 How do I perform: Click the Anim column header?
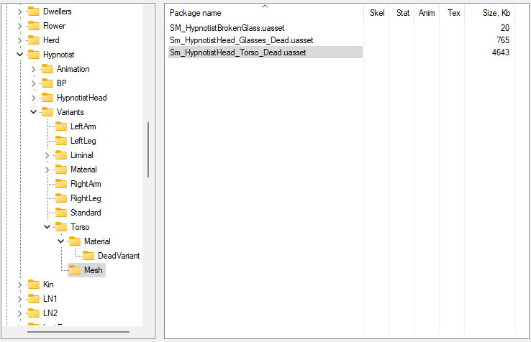427,13
